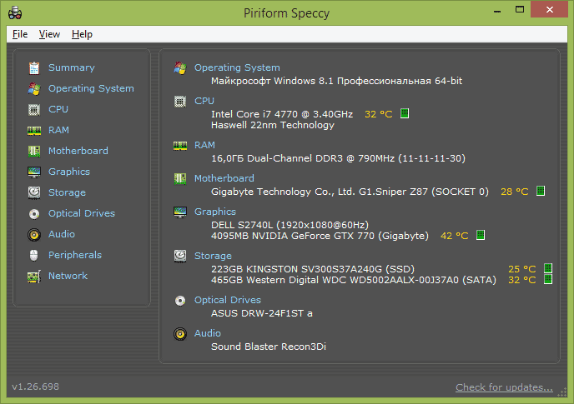Select Motherboard in the sidebar
The image size is (574, 404).
click(x=78, y=151)
